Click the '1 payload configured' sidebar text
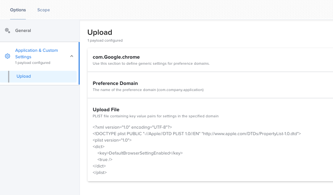This screenshot has height=195, width=333. [33, 63]
